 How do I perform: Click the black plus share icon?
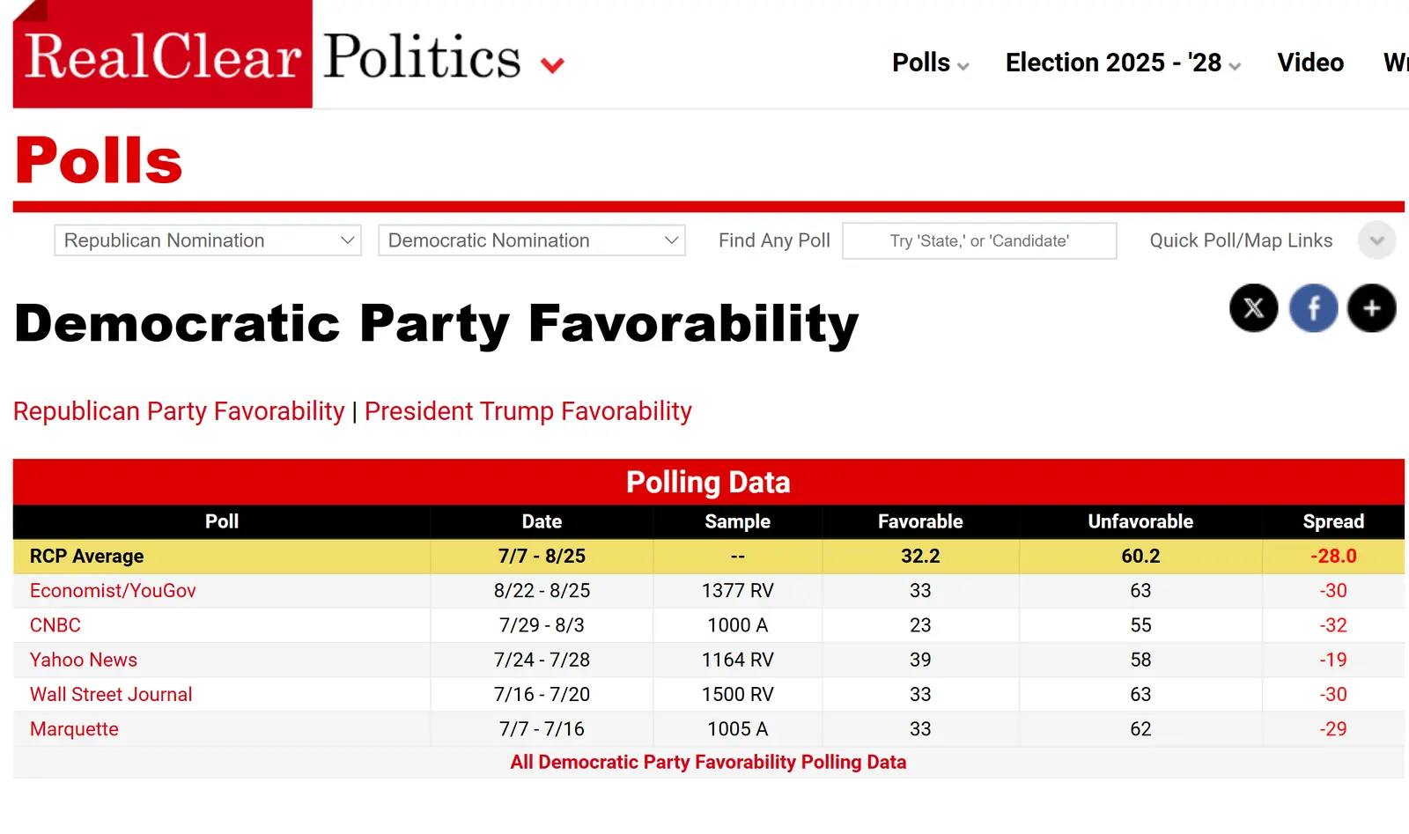tap(1371, 308)
